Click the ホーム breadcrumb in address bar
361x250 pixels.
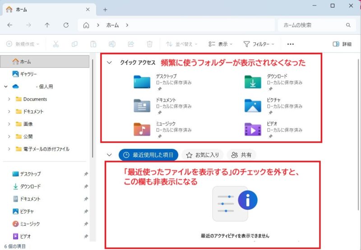112,25
